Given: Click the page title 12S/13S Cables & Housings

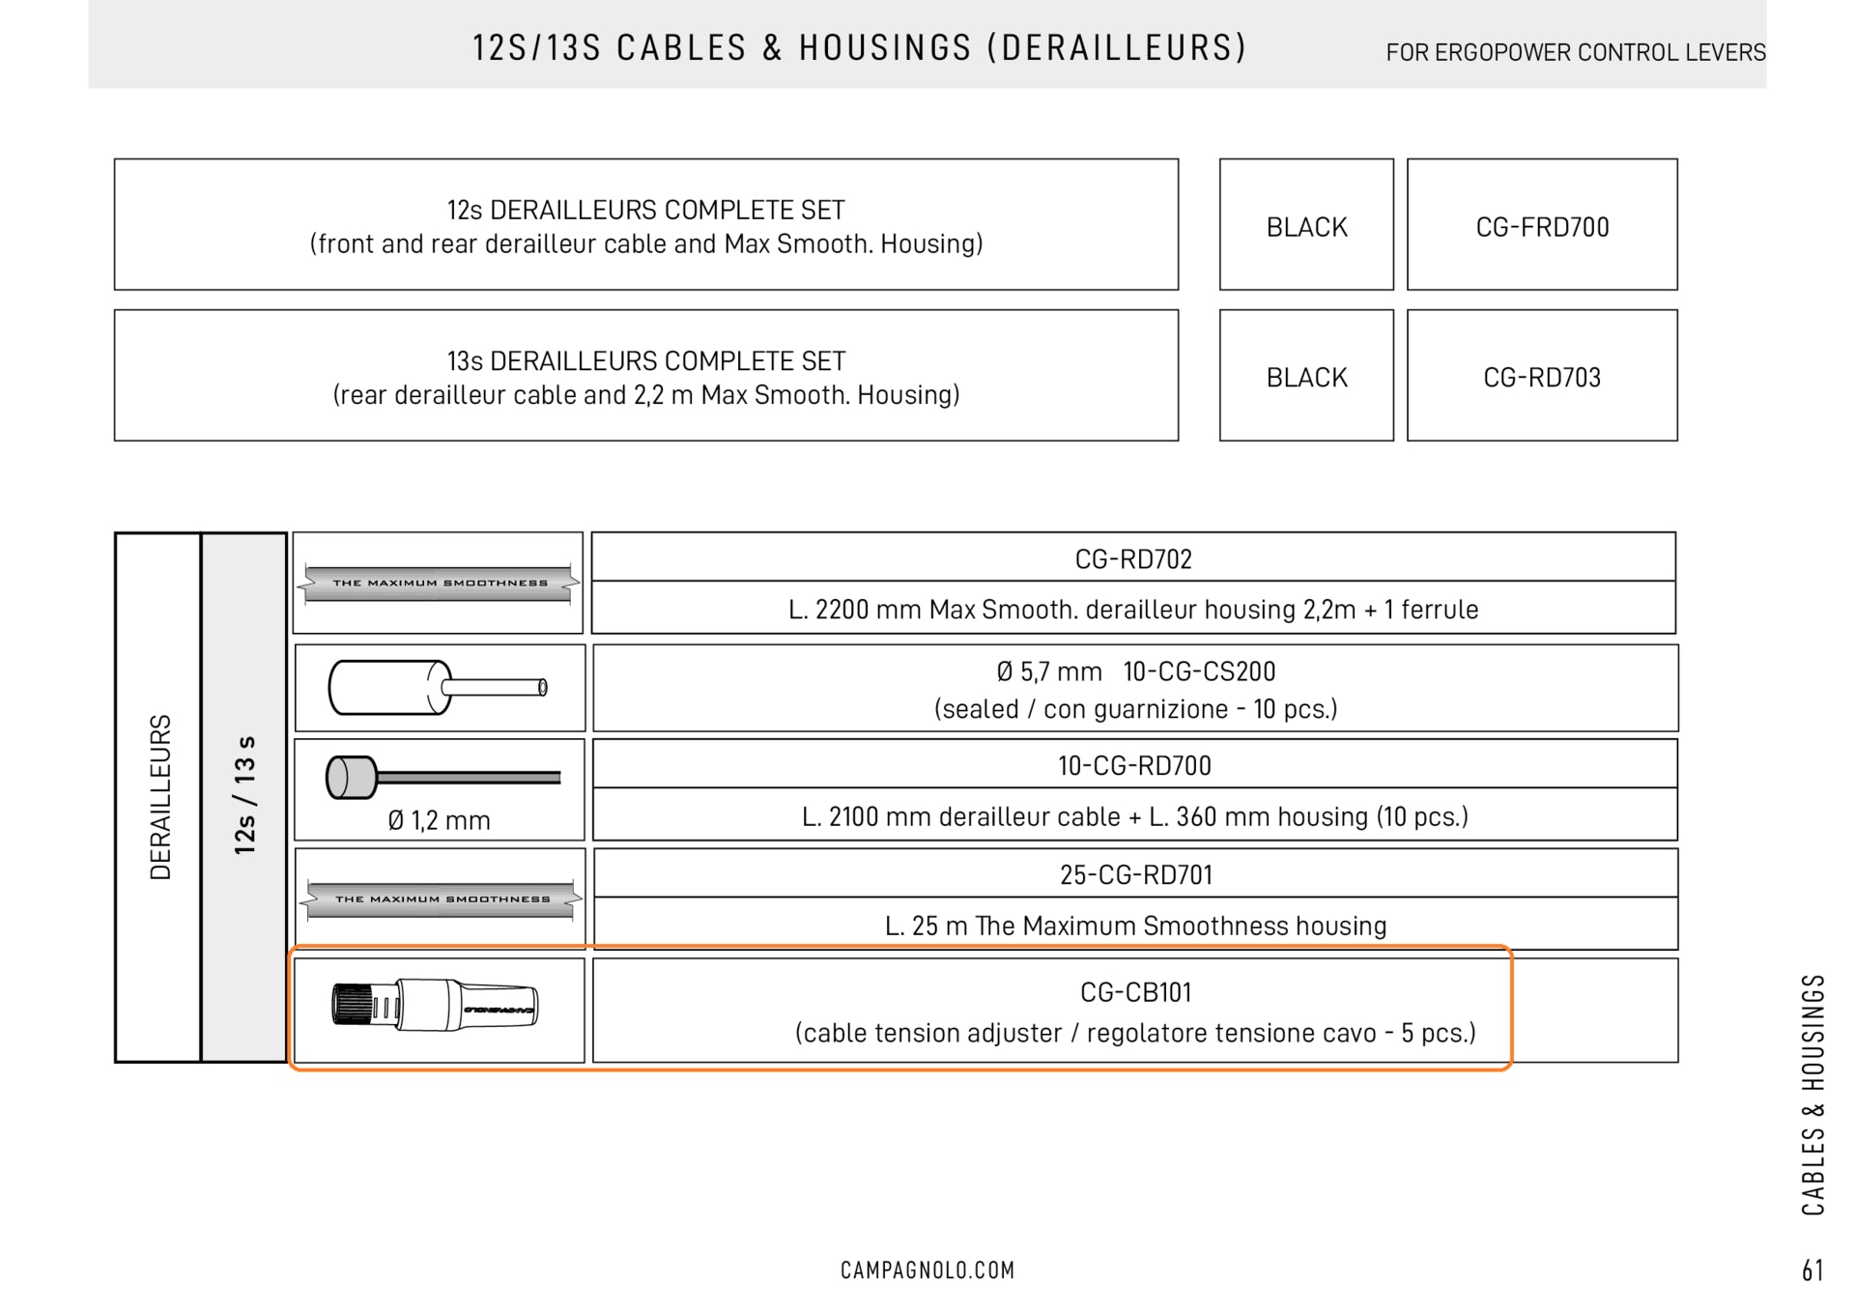Looking at the screenshot, I should (x=860, y=47).
